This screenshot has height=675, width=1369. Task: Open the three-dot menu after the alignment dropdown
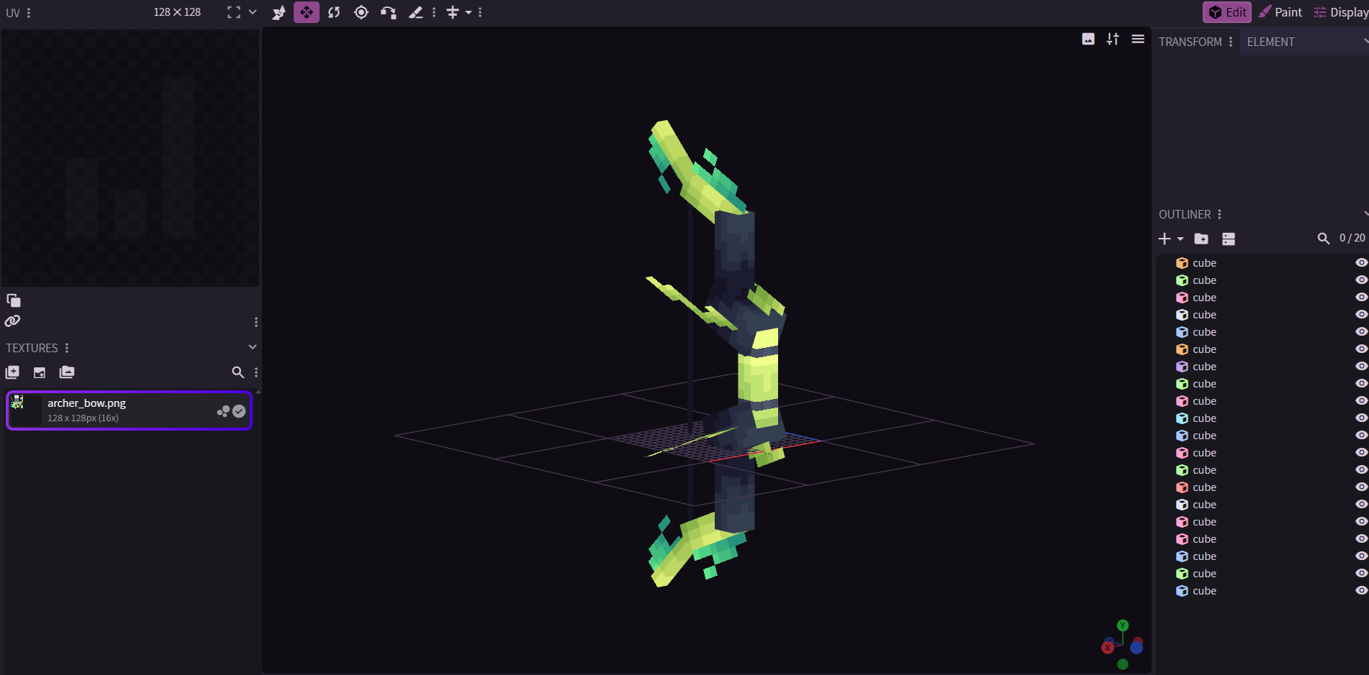point(480,12)
